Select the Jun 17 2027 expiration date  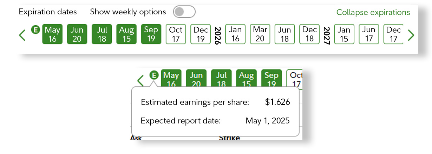(369, 34)
